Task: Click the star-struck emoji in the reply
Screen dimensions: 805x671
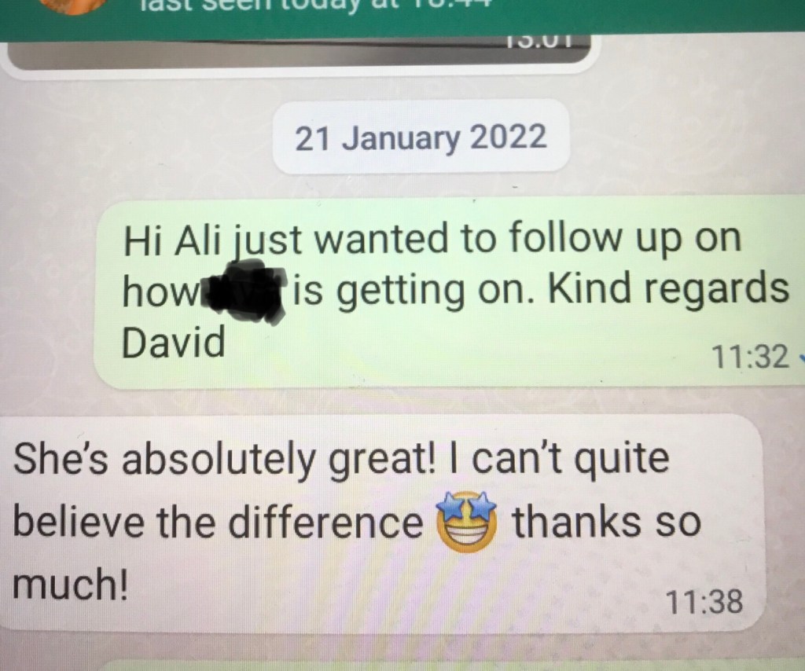Action: (x=466, y=520)
